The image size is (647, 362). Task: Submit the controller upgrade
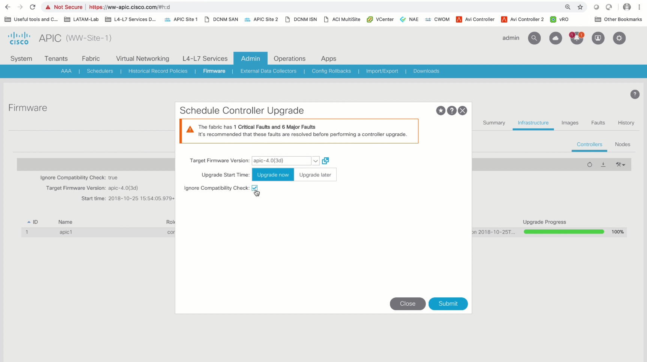448,304
